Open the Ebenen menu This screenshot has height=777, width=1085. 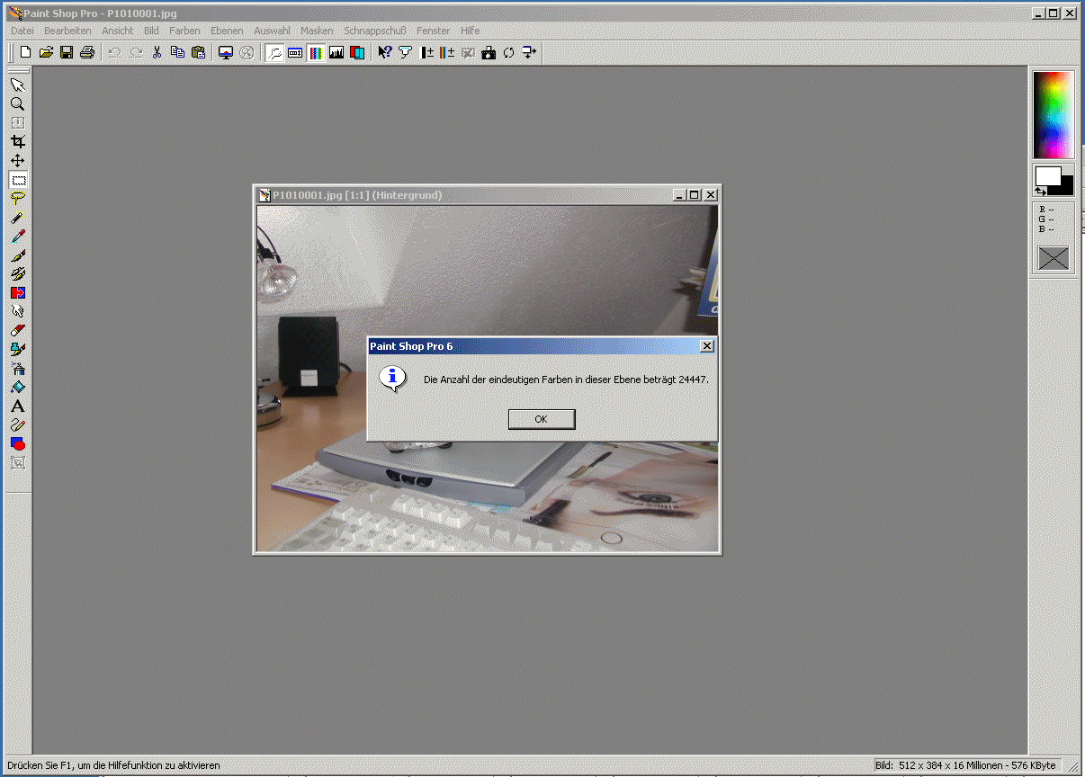[227, 31]
